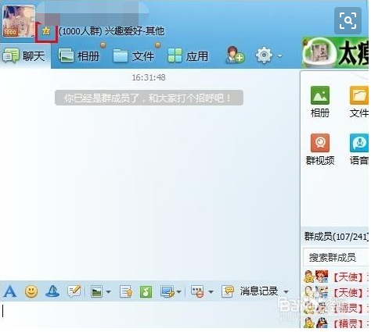
Task: Click the 群成员(107/241) header
Action: (x=336, y=237)
